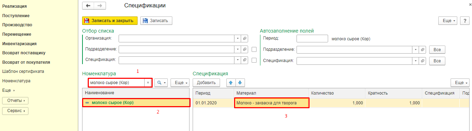The height and width of the screenshot is (131, 472).
Task: Go back with the left arrow button
Action: coord(88,6)
